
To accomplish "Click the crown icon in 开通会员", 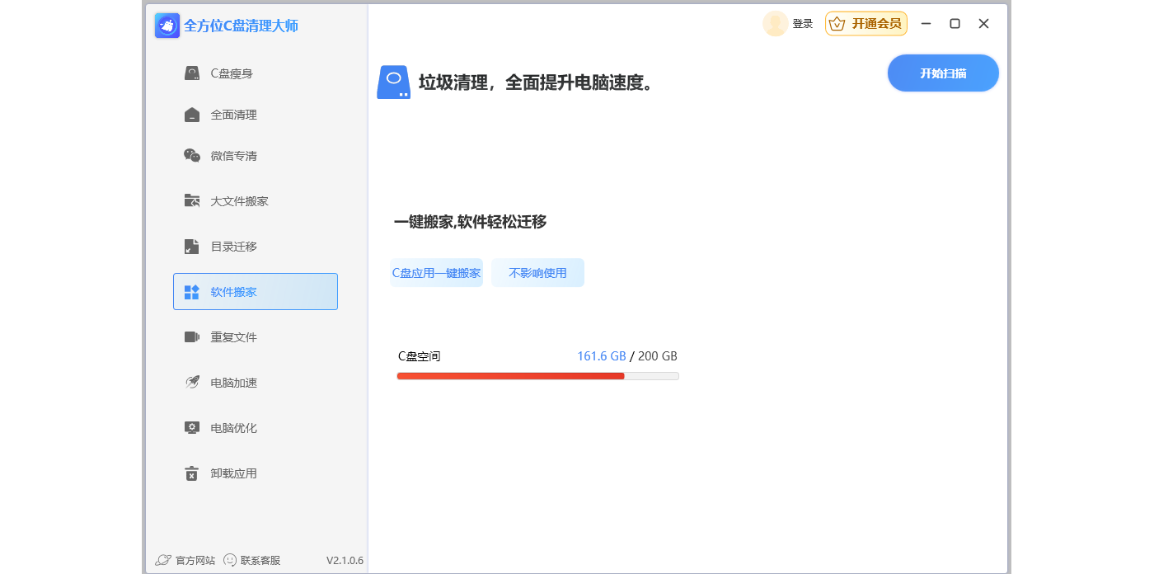I will [x=837, y=24].
